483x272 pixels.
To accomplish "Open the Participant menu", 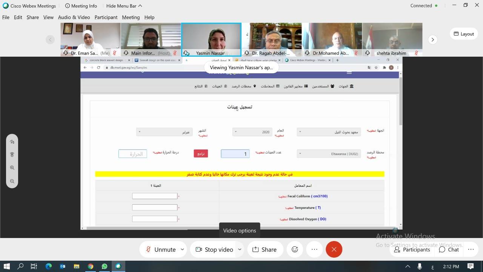I will click(x=106, y=17).
